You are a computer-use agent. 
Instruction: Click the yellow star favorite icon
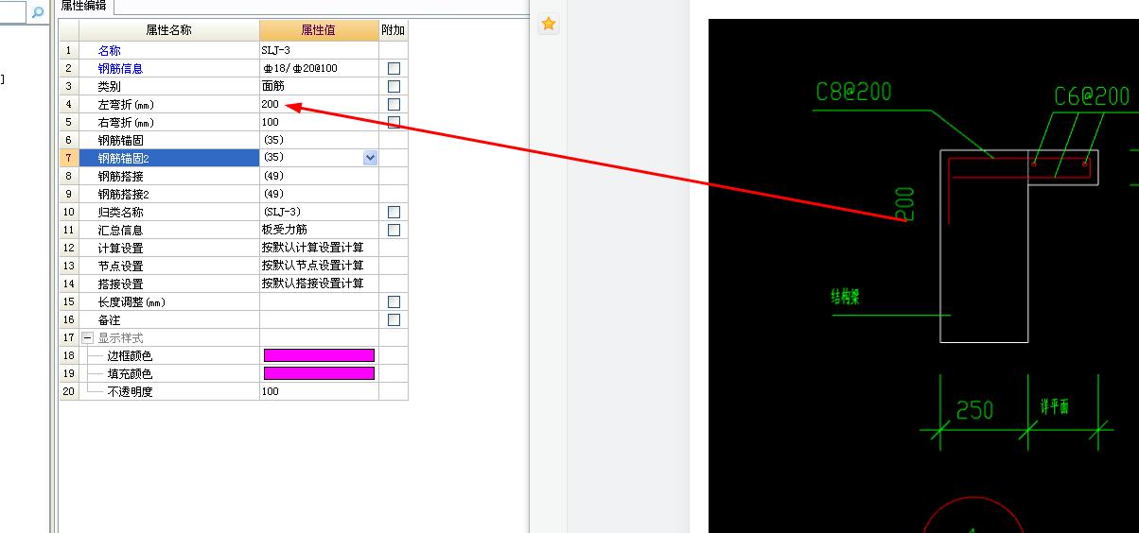click(549, 24)
